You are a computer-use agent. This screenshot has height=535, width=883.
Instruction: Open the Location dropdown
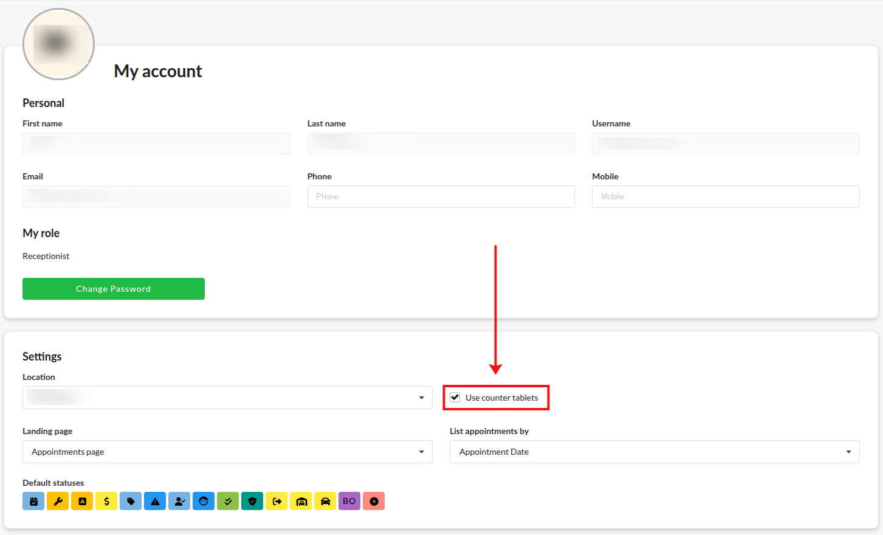pyautogui.click(x=227, y=398)
